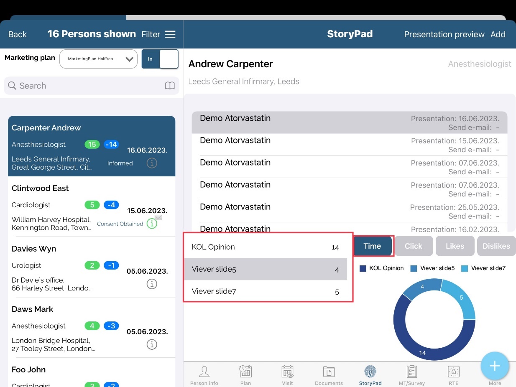Click the Add button in header
This screenshot has width=516, height=387.
point(498,34)
